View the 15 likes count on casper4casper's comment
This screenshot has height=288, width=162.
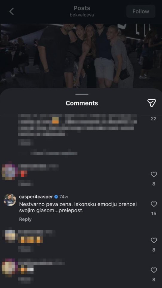[154, 214]
